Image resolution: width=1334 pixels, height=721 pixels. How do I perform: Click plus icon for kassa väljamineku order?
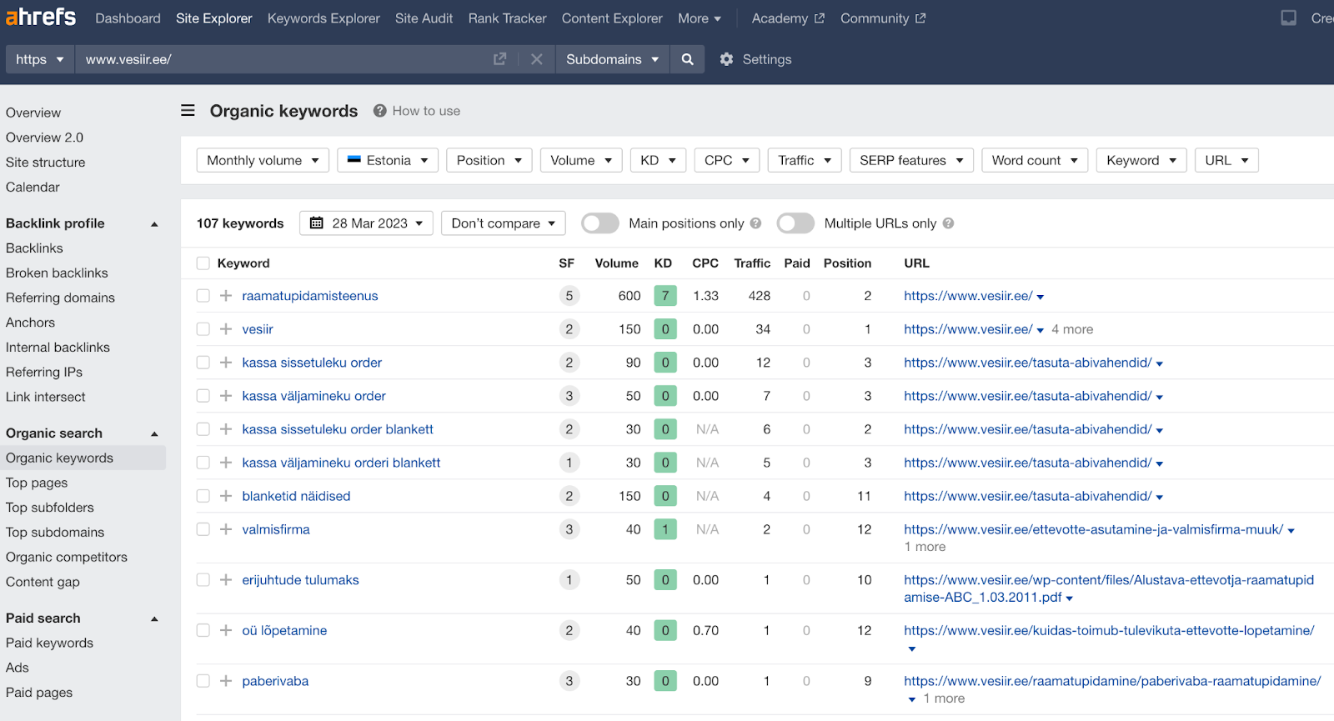coord(226,396)
